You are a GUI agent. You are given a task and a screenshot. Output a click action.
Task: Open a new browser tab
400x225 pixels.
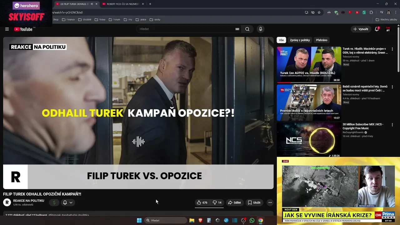tap(150, 4)
